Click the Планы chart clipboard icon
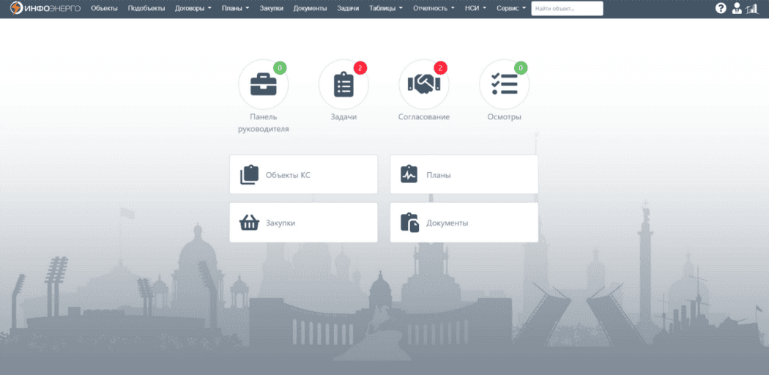The image size is (769, 375). (x=409, y=174)
